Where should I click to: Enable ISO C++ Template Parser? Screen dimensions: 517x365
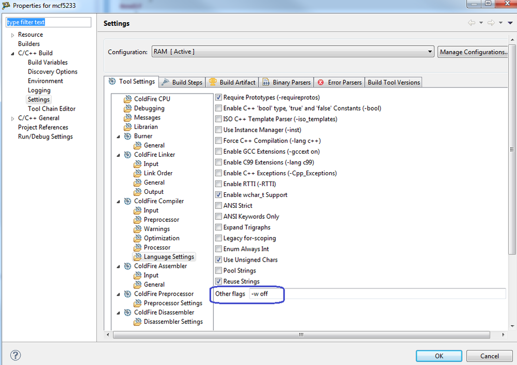[218, 119]
